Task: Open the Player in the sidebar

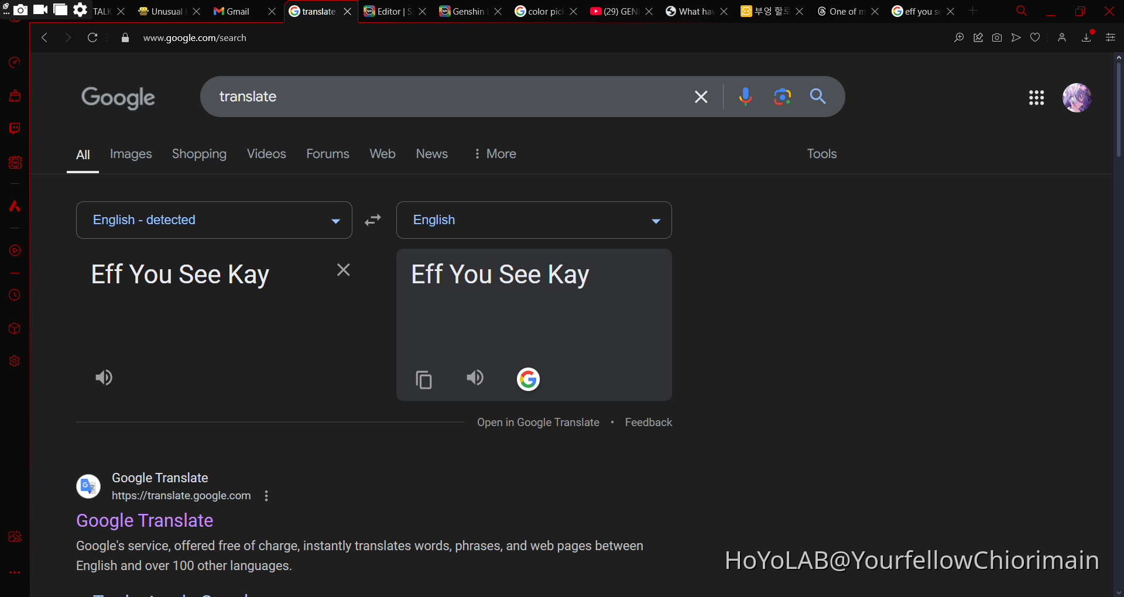Action: [x=14, y=250]
